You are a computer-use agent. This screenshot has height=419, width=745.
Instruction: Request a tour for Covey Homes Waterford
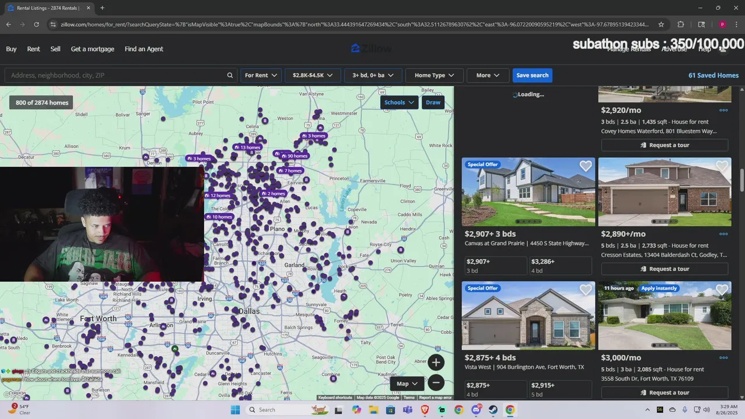tap(665, 145)
